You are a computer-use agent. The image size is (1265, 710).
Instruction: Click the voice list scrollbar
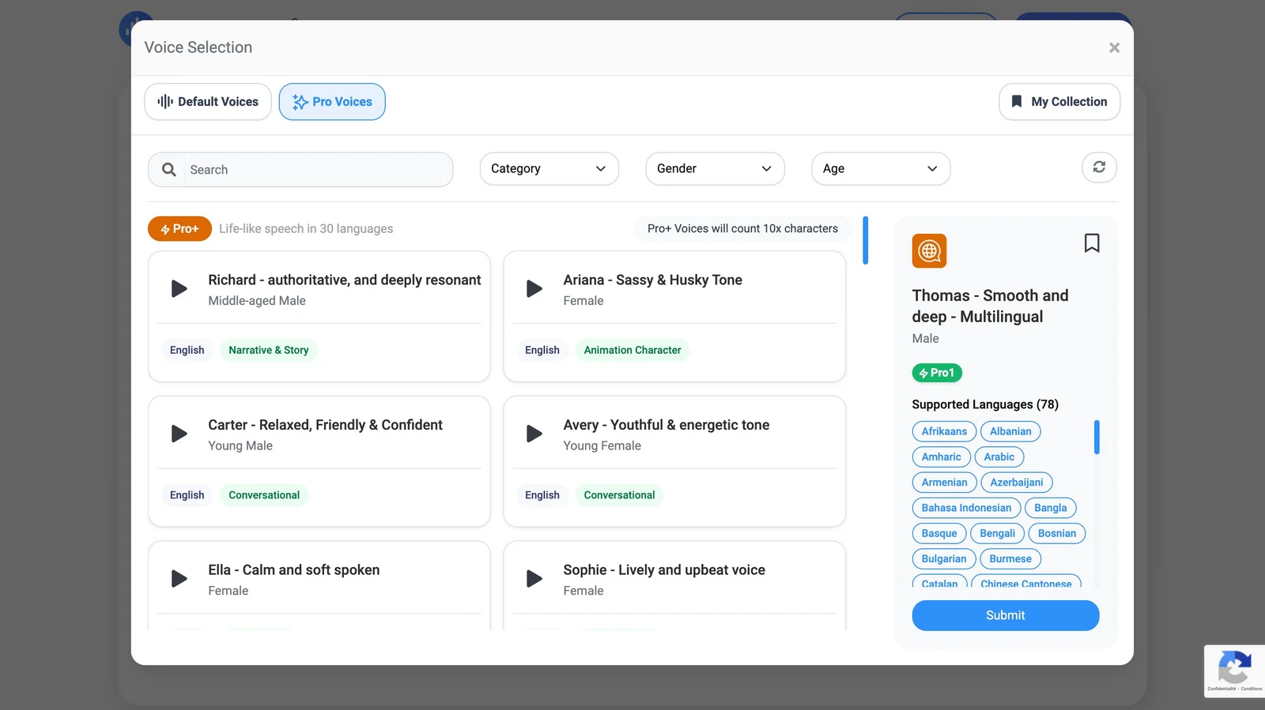pos(865,240)
